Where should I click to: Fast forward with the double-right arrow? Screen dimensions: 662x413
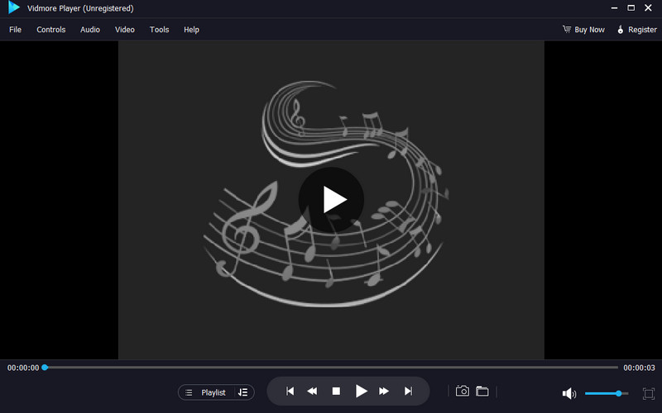click(384, 391)
